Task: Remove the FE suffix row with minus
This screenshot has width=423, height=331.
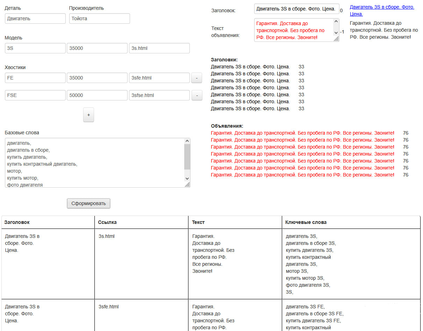Action: (196, 78)
